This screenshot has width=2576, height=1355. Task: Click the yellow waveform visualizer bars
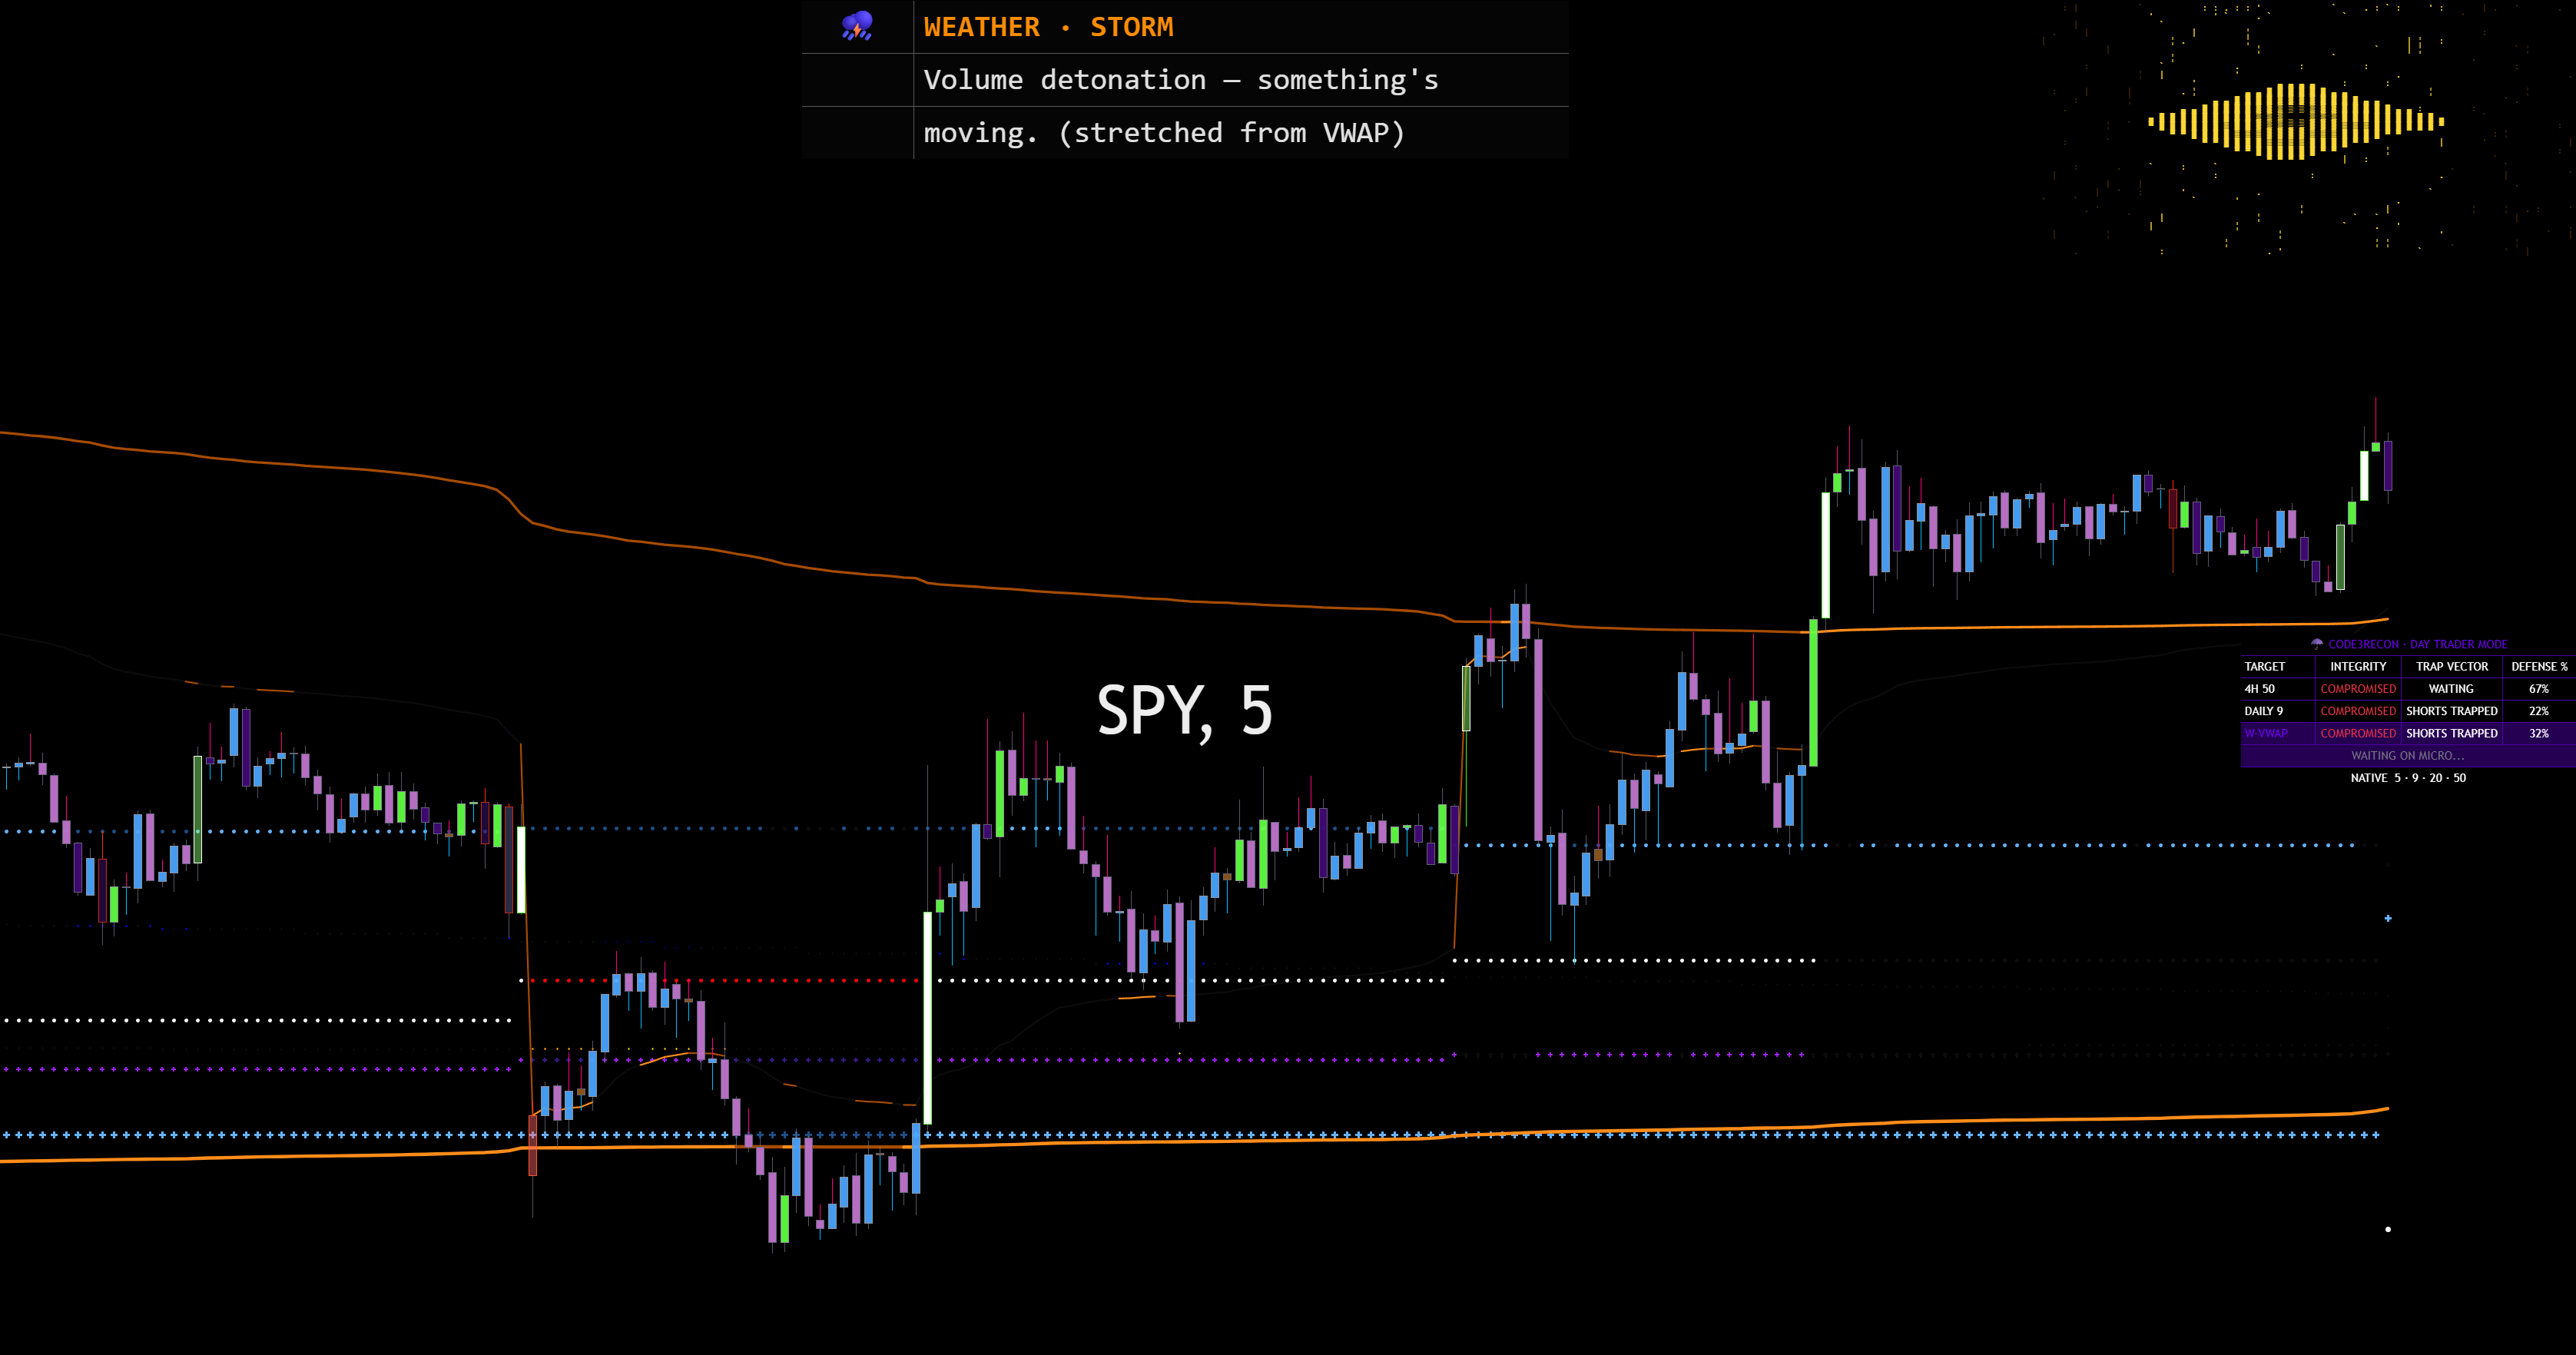pyautogui.click(x=2296, y=122)
